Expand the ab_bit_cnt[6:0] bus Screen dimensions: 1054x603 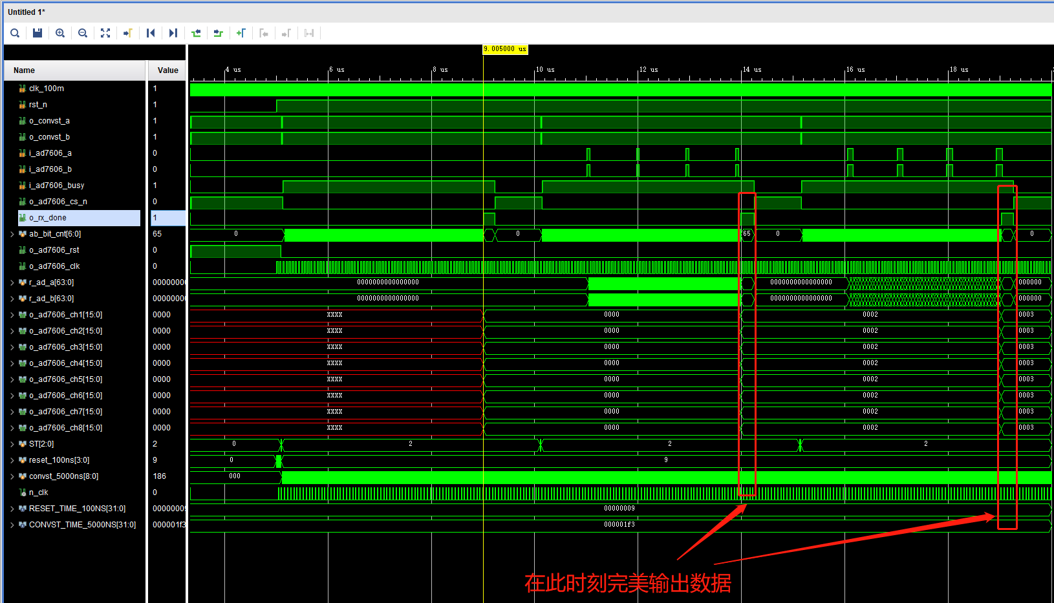(x=12, y=234)
